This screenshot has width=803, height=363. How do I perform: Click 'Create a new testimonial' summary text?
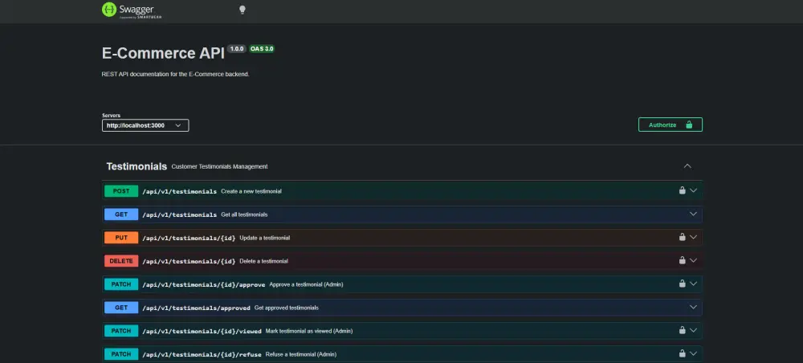(251, 191)
